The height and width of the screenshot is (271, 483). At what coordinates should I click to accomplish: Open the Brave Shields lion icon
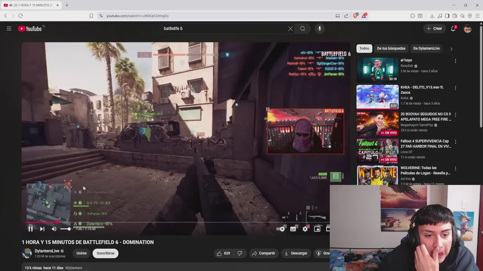coord(355,16)
